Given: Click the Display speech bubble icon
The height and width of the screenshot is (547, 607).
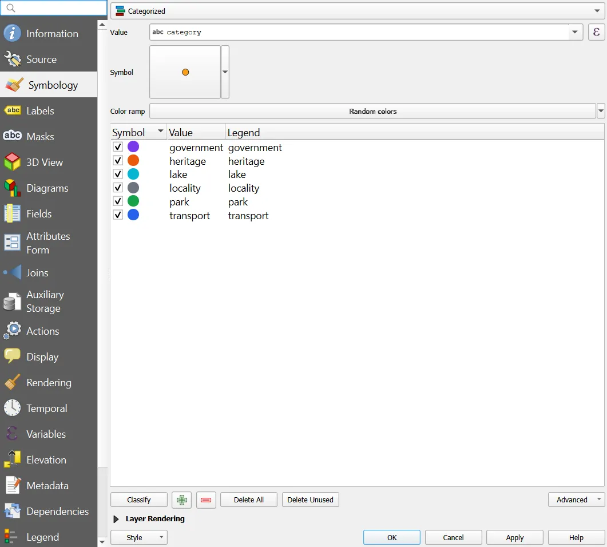Looking at the screenshot, I should click(12, 356).
